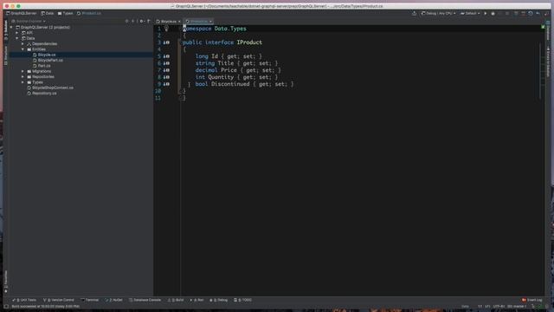This screenshot has height=312, width=554.
Task: Collapse the GraphQLServer solution root node
Action: 11,27
